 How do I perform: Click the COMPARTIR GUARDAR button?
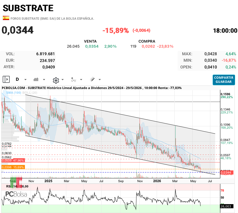pyautogui.click(x=224, y=80)
